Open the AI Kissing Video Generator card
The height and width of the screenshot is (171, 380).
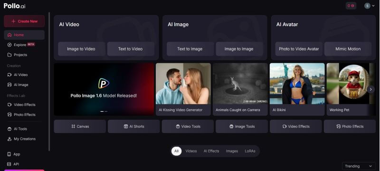coord(183,89)
